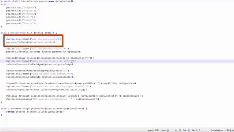234x132 pixels.
Task: Click the 'lines : 48' status bar entry
Action: [165, 131]
